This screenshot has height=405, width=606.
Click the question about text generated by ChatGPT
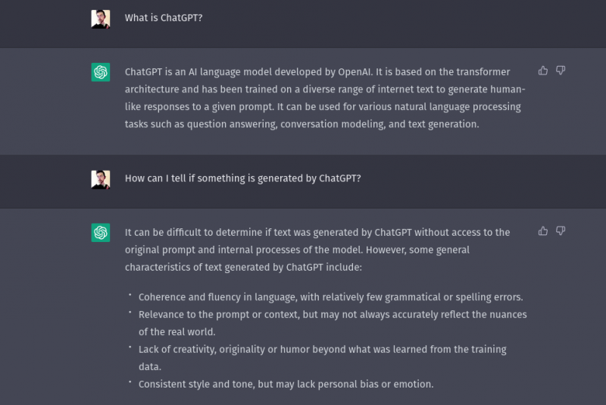tap(242, 178)
